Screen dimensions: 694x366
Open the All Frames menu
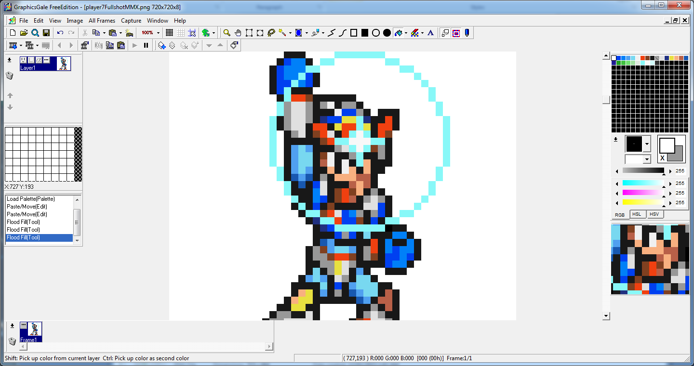click(x=102, y=21)
